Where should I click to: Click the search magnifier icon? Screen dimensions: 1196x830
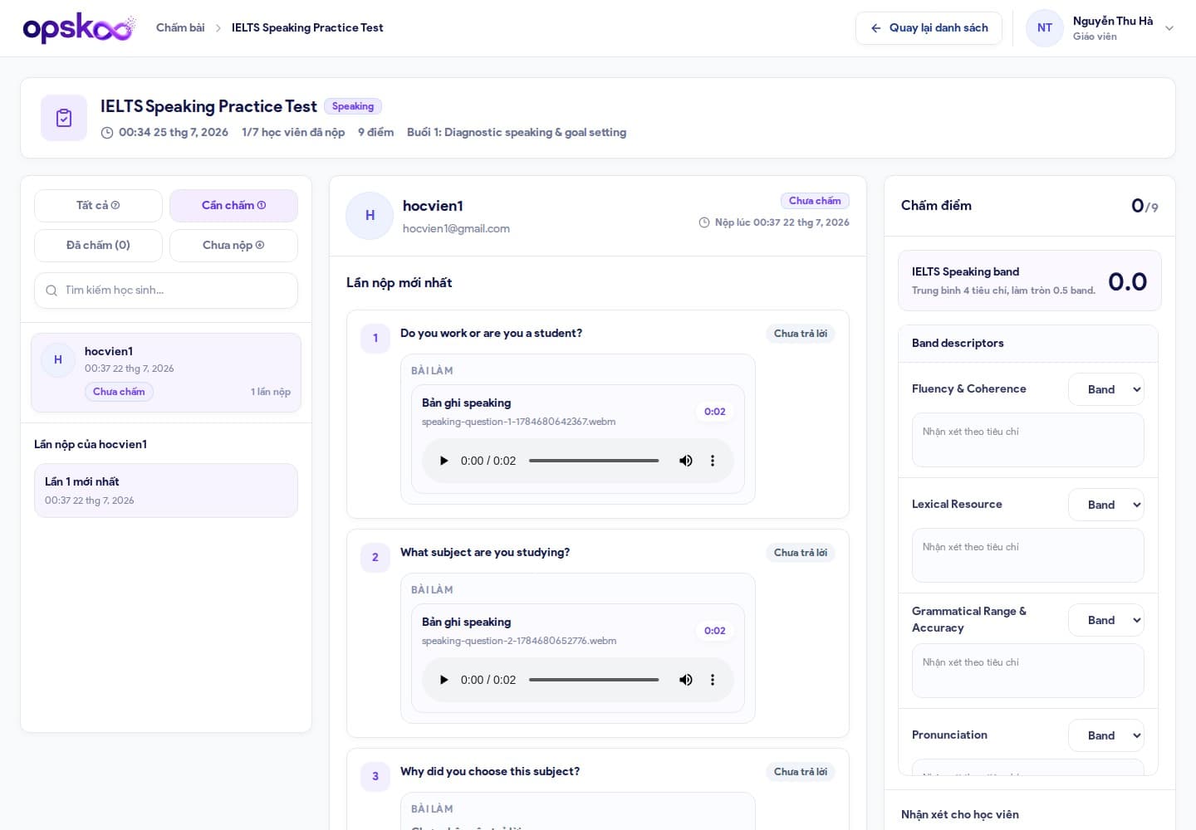(x=51, y=290)
